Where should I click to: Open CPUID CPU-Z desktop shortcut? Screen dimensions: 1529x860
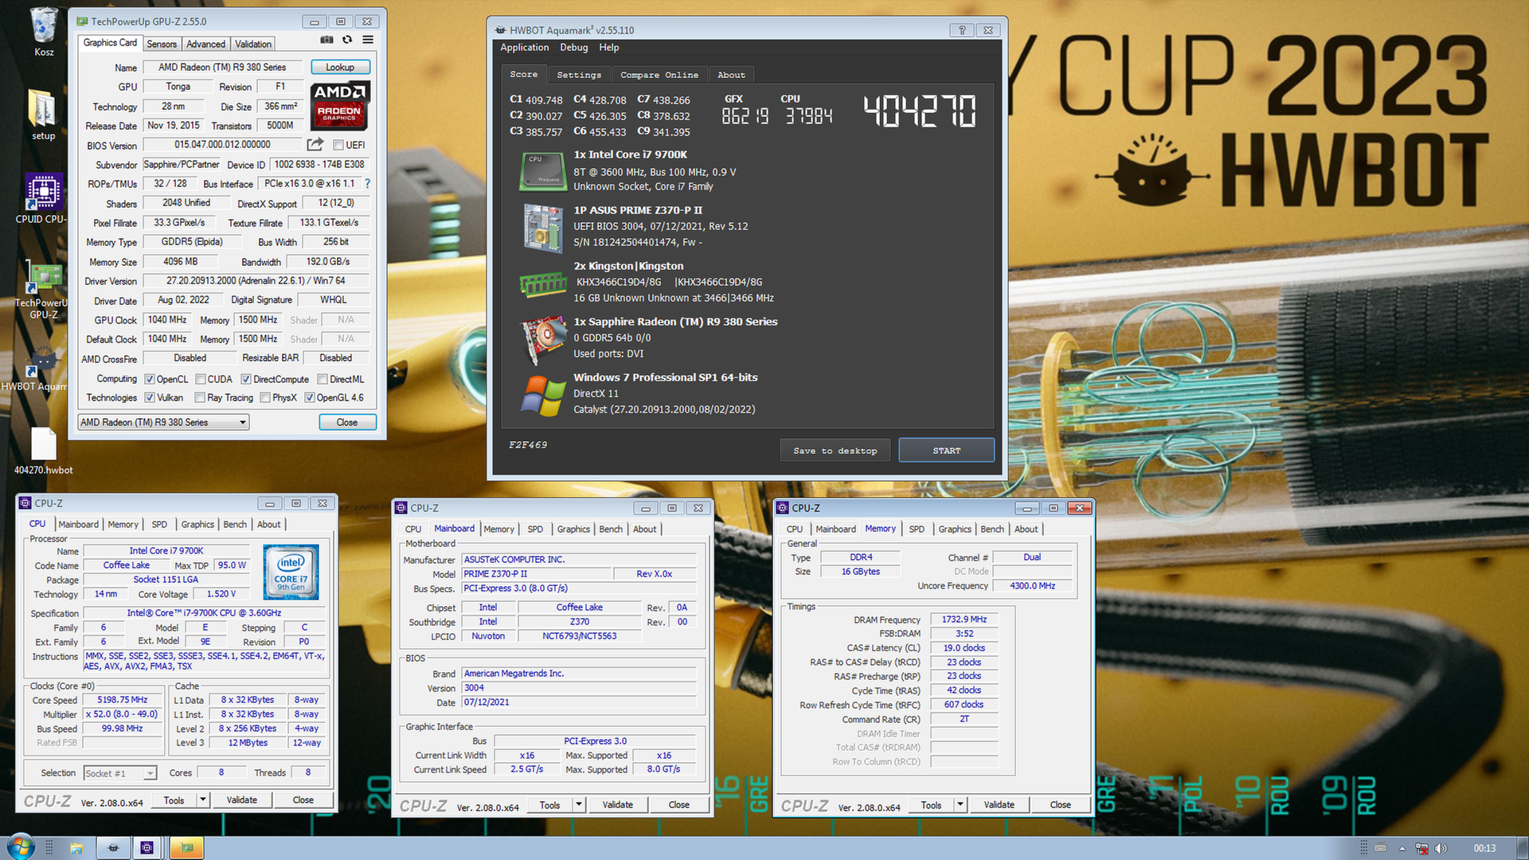[41, 199]
